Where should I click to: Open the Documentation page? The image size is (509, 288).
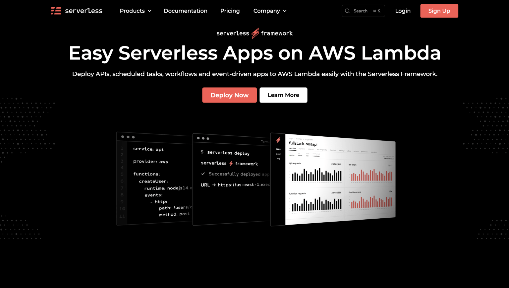click(186, 11)
